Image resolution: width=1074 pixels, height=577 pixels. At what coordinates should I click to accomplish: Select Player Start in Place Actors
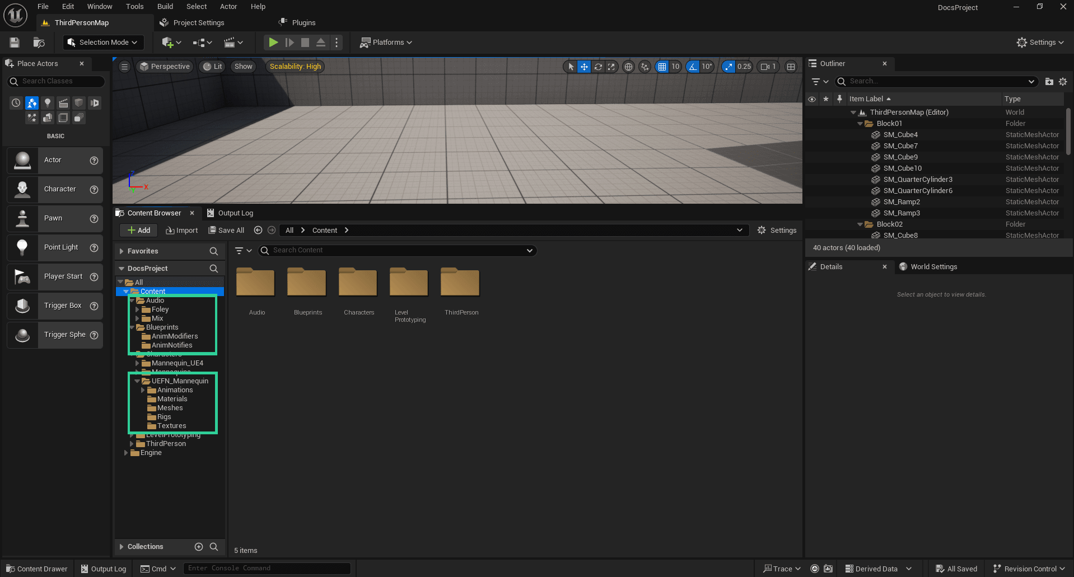[x=55, y=276]
